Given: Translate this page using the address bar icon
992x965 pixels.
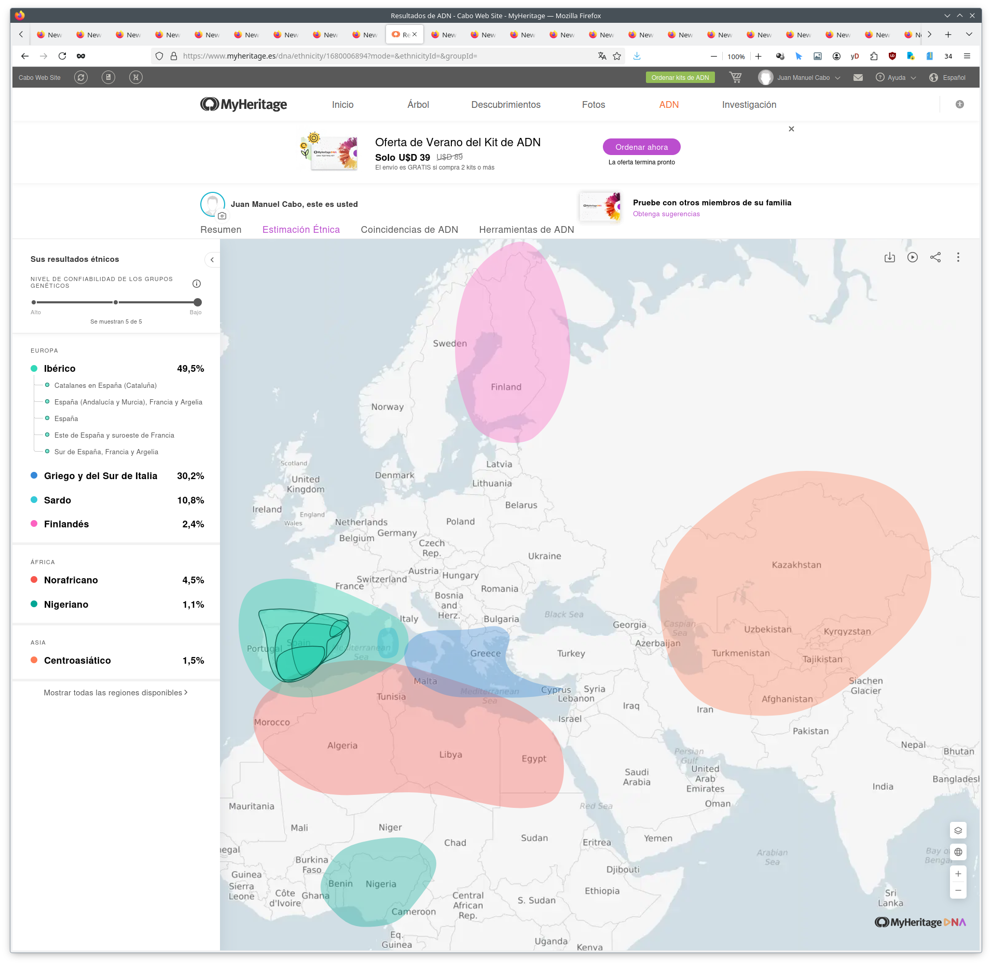Looking at the screenshot, I should click(x=602, y=56).
